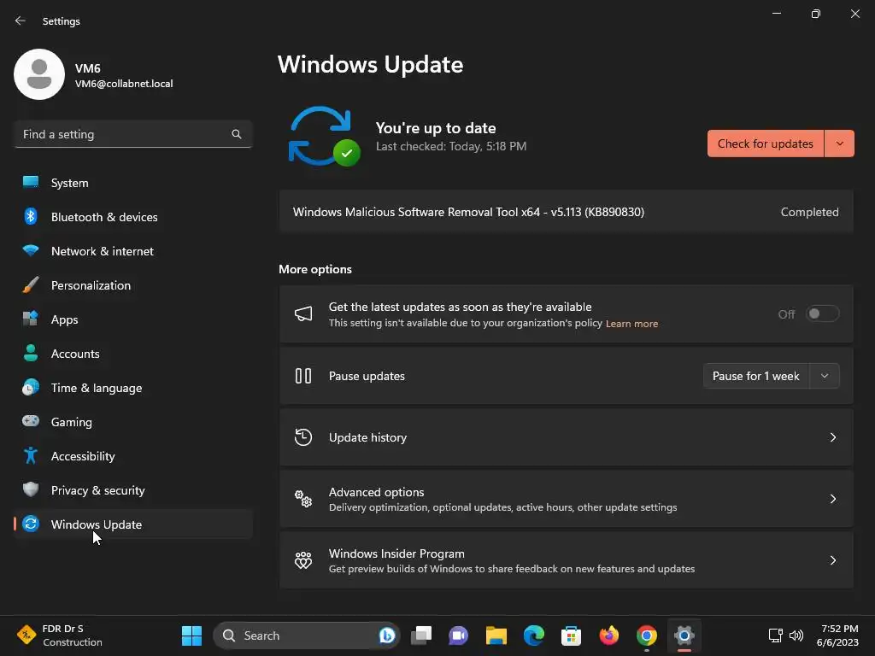This screenshot has height=656, width=875.
Task: Launch Google Chrome from the taskbar
Action: (x=647, y=635)
